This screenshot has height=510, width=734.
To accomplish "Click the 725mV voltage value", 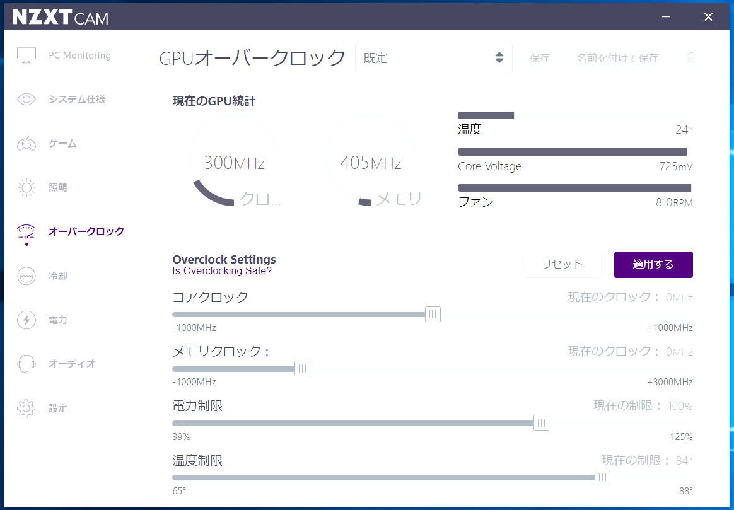I will click(x=675, y=166).
